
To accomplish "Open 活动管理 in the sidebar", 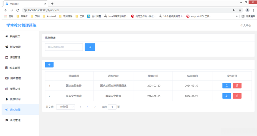I will (20, 120).
